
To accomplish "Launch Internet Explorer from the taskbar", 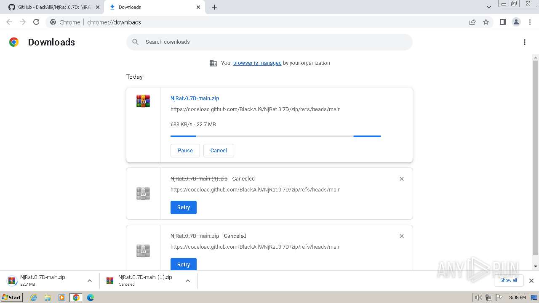I will click(x=34, y=298).
